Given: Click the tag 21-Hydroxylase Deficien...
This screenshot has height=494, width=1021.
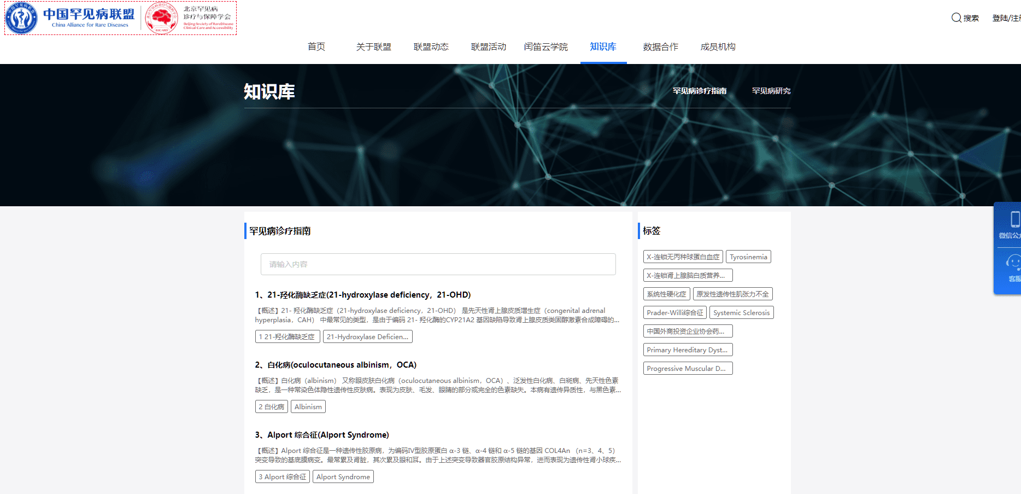Looking at the screenshot, I should click(x=367, y=337).
